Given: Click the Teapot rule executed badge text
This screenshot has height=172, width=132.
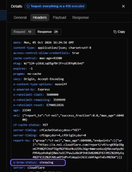Looking at the screenshot, I should point(57,6).
